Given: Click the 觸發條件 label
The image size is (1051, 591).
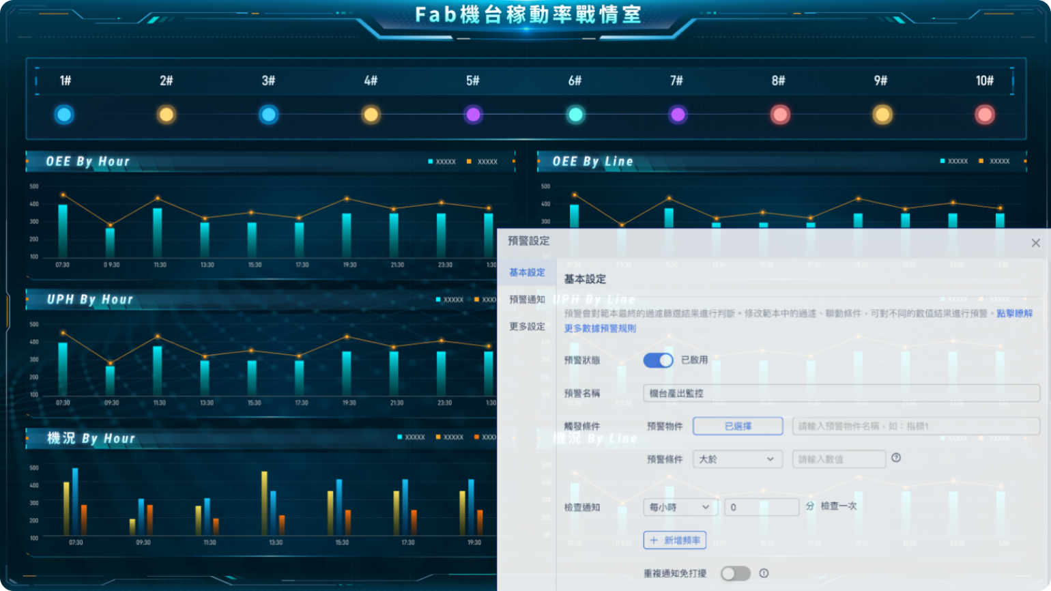Looking at the screenshot, I should 582,426.
